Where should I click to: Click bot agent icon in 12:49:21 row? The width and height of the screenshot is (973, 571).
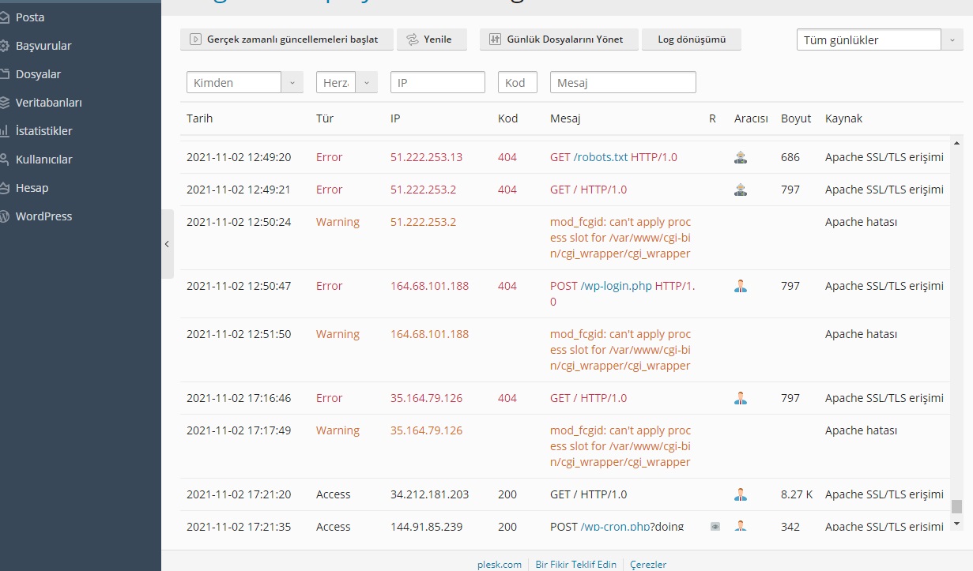tap(741, 190)
